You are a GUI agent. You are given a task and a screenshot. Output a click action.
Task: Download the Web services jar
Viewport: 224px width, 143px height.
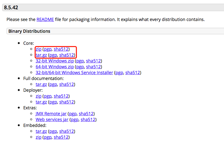pos(52,120)
